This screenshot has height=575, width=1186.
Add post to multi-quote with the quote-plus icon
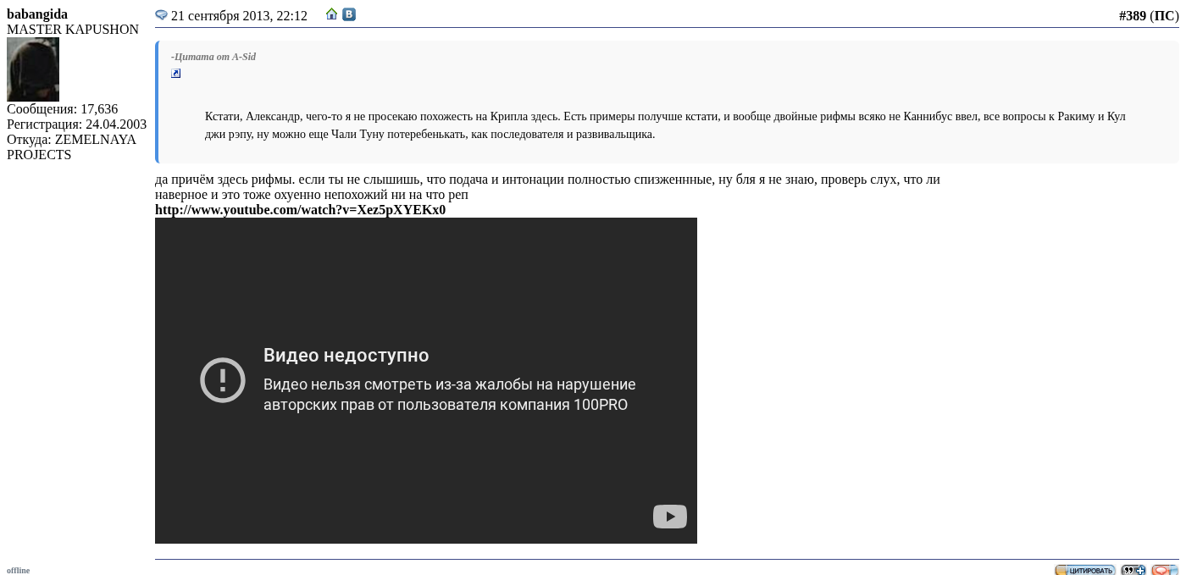(x=1133, y=570)
